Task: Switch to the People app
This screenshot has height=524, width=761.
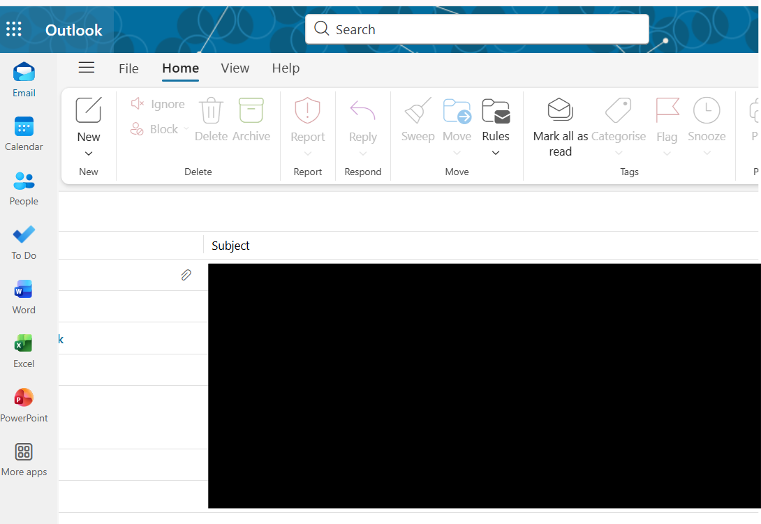Action: (24, 187)
